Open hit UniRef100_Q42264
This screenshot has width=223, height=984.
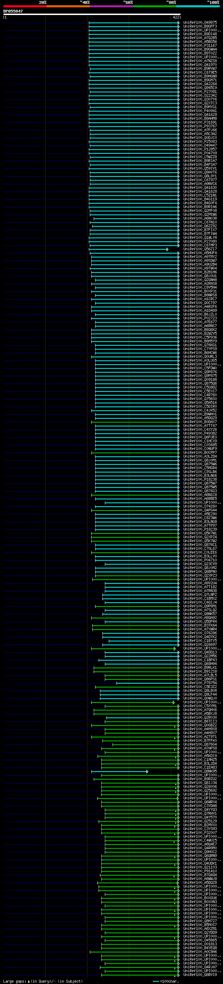[200, 84]
